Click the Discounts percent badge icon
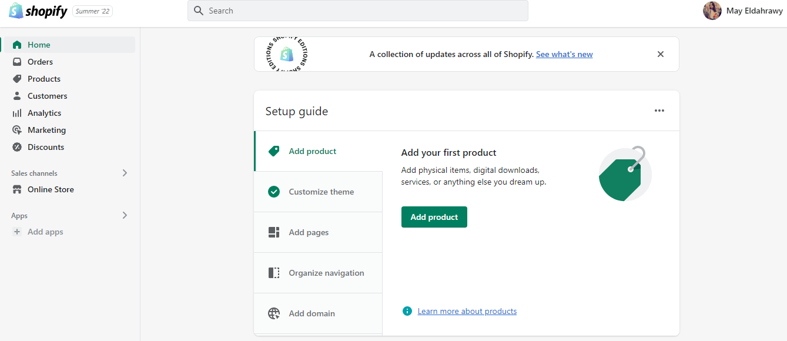This screenshot has height=341, width=787. [x=17, y=147]
